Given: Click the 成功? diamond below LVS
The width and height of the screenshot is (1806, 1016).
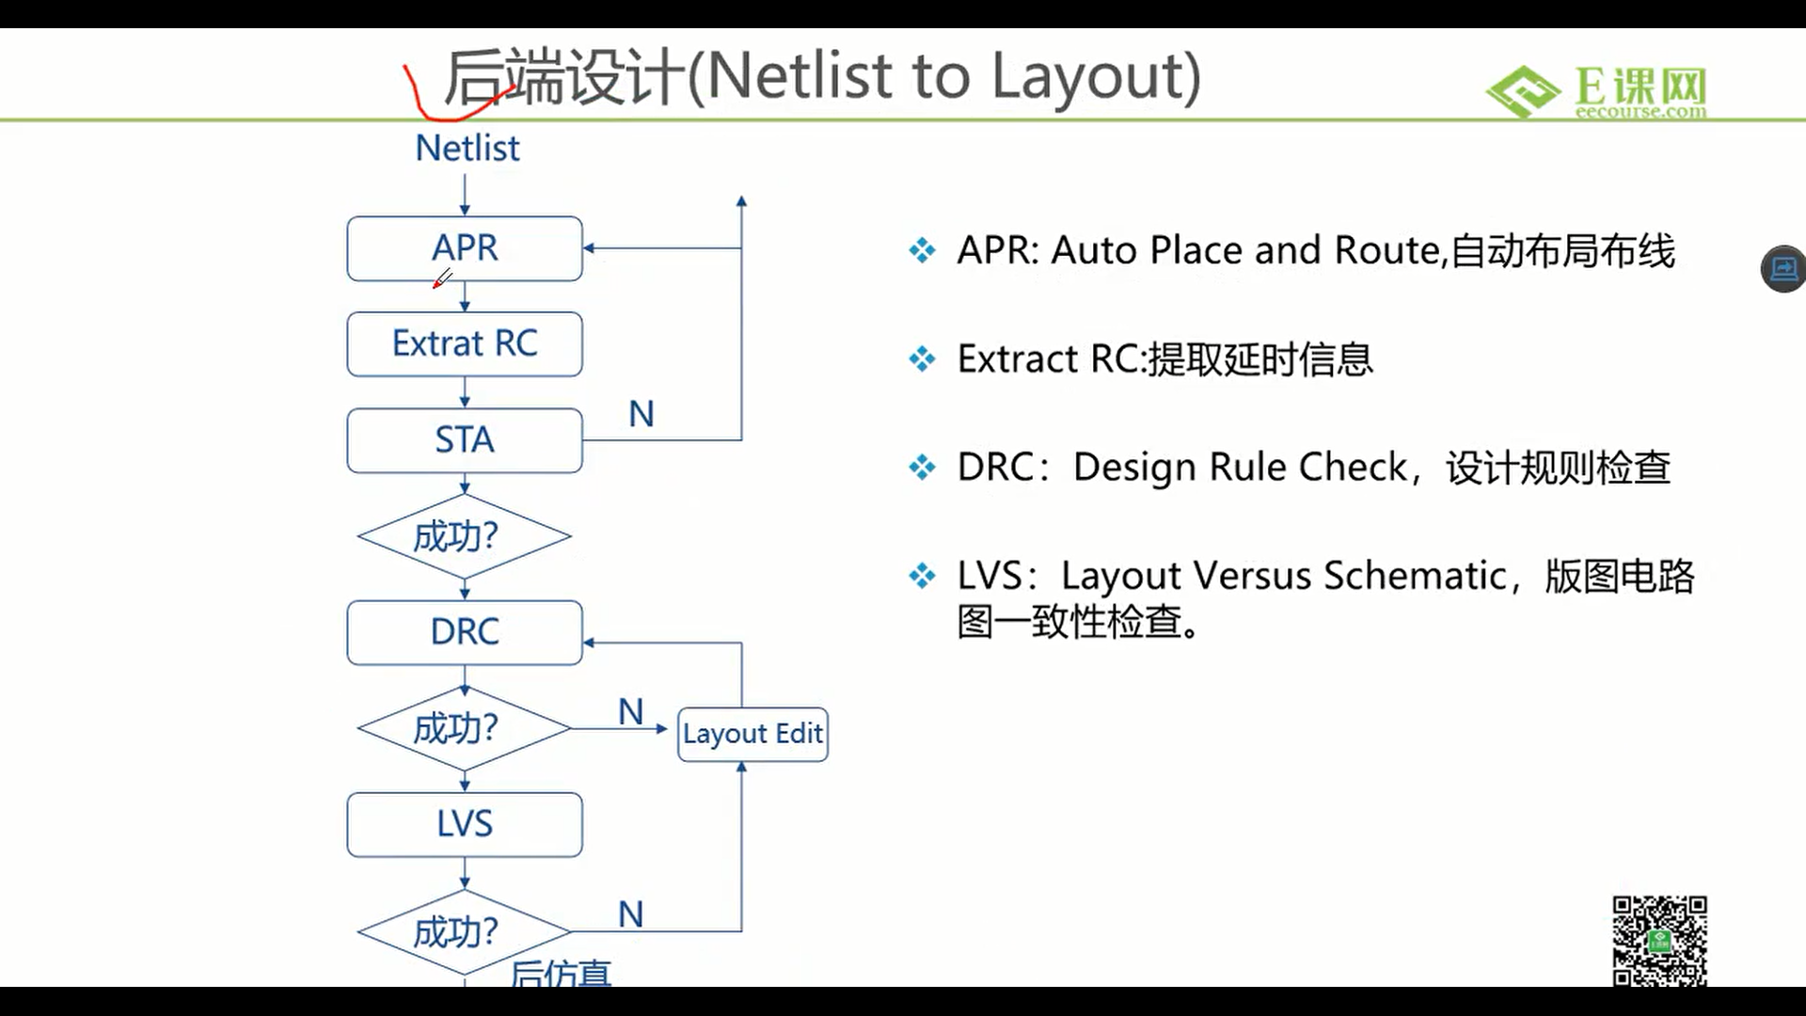Looking at the screenshot, I should (x=464, y=931).
